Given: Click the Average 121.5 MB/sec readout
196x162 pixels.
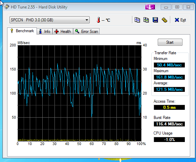Looking at the screenshot, I should (169, 89).
